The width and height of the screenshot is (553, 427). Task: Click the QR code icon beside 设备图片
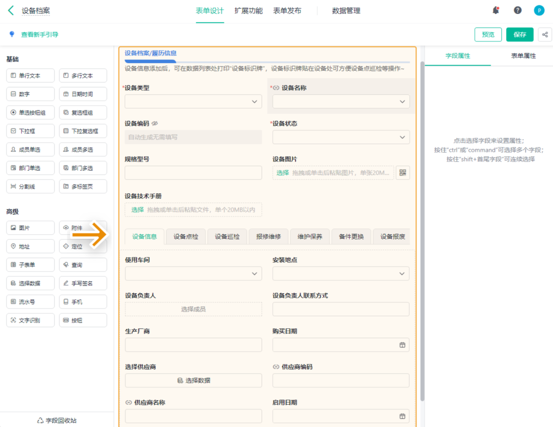pyautogui.click(x=403, y=172)
